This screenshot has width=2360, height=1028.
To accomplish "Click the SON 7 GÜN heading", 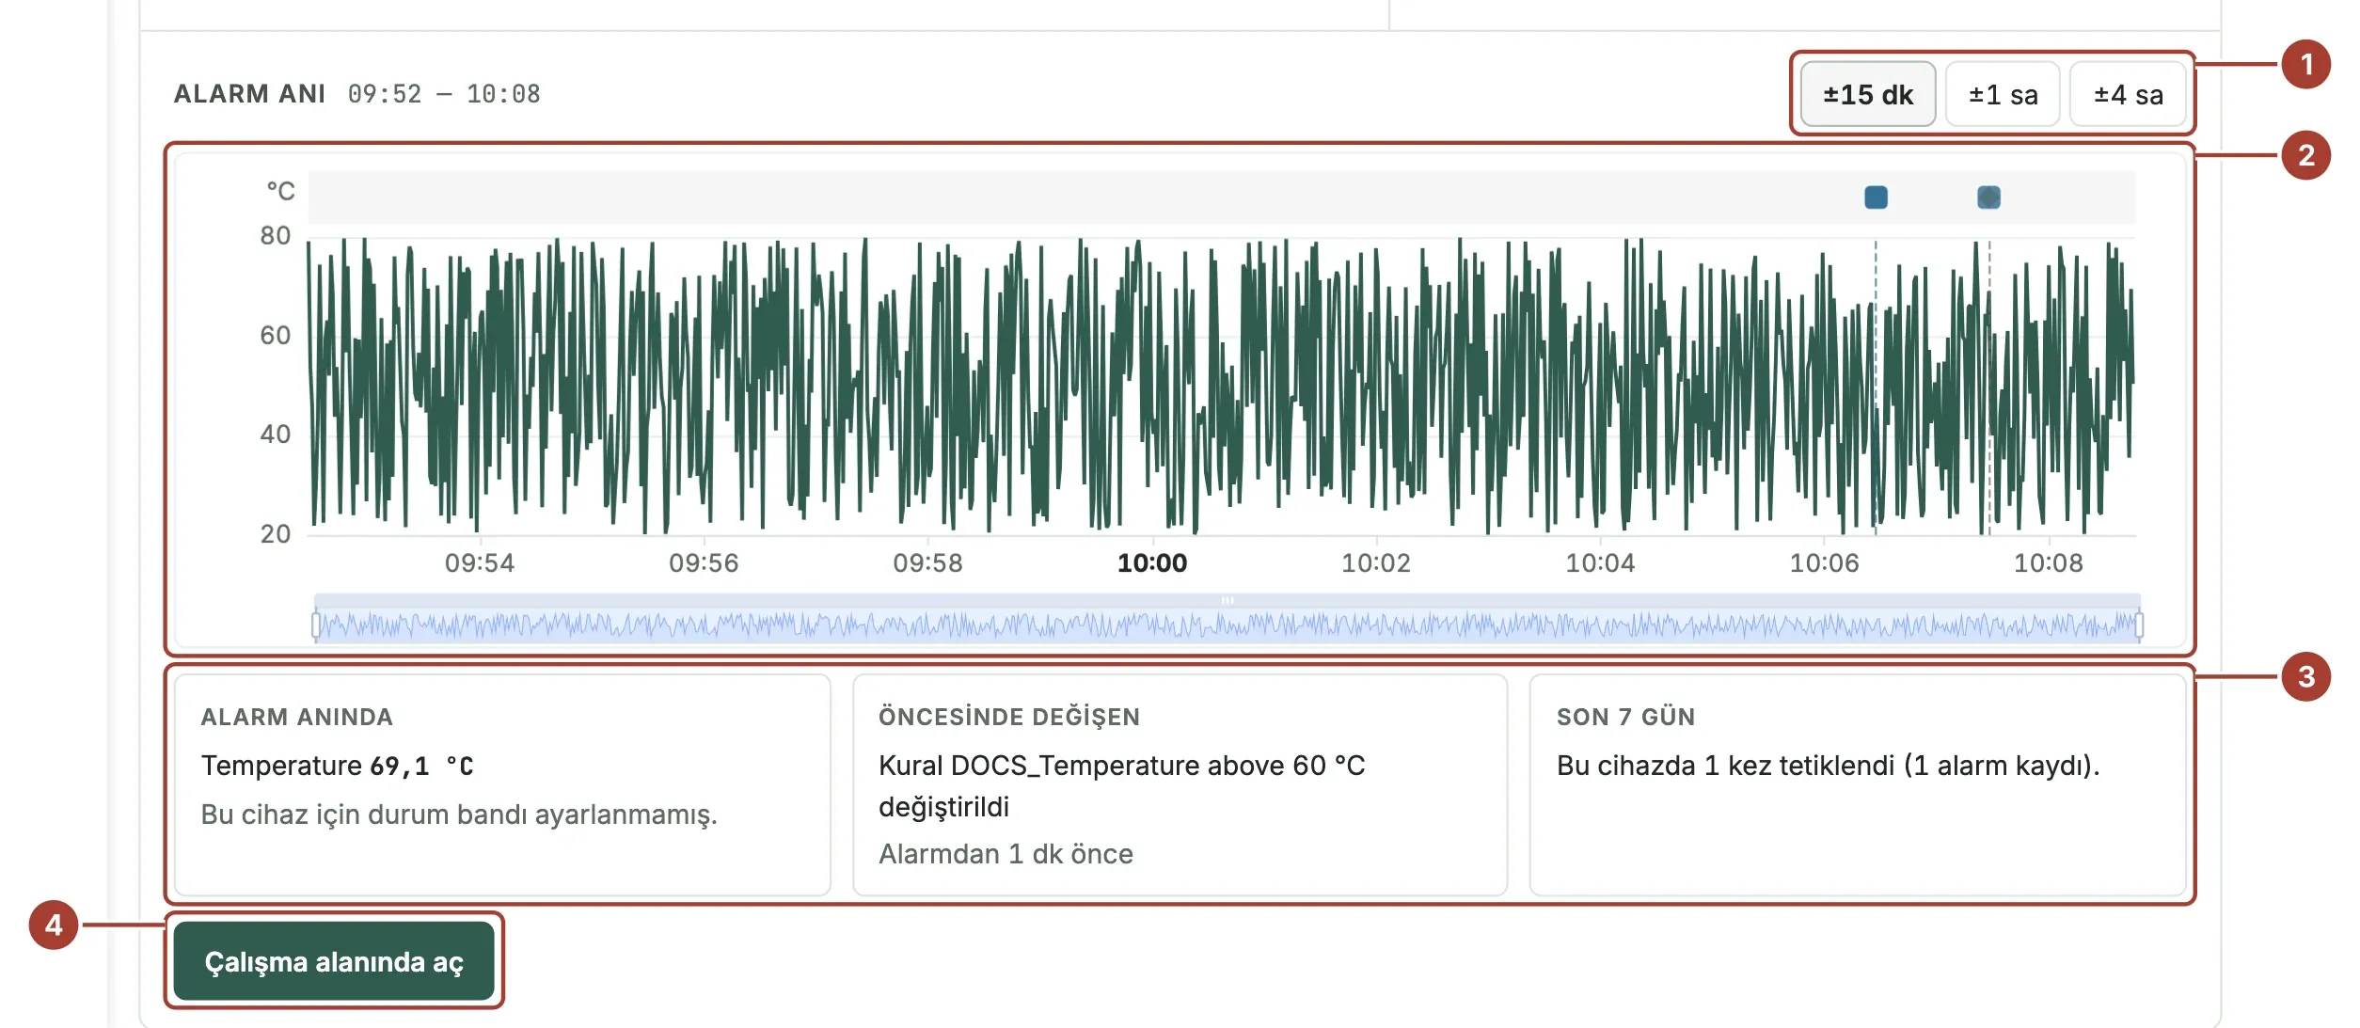I will click(x=1625, y=717).
